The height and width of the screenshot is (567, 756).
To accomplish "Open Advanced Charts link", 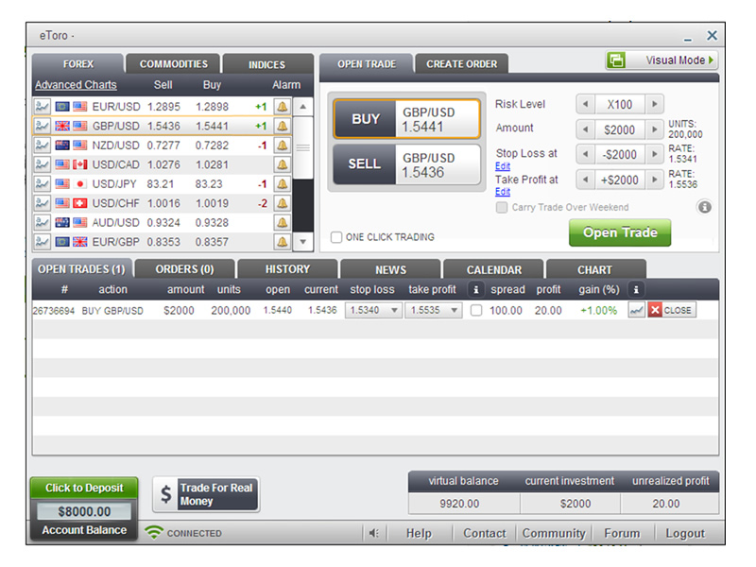I will point(76,85).
